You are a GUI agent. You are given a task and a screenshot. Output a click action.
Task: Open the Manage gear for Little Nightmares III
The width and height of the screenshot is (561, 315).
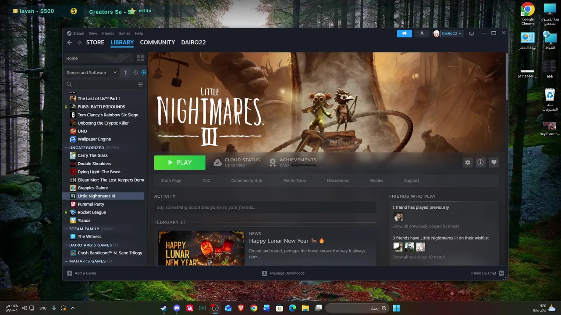point(468,162)
